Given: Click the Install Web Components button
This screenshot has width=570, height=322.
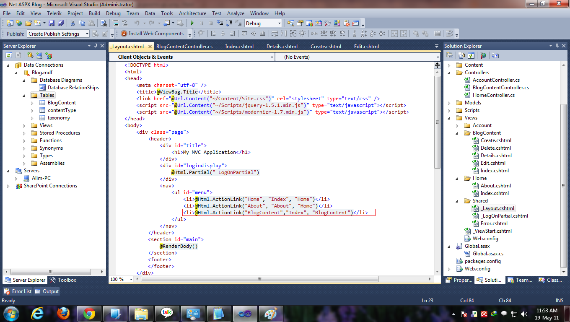Looking at the screenshot, I should [x=154, y=33].
